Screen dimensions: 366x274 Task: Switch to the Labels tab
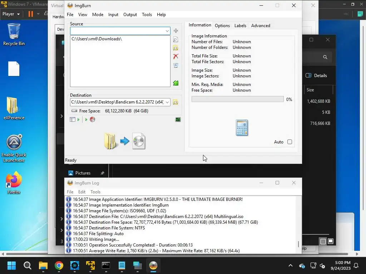(240, 26)
